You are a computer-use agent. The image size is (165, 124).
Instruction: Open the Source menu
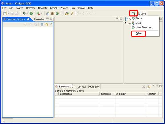(x=19, y=8)
